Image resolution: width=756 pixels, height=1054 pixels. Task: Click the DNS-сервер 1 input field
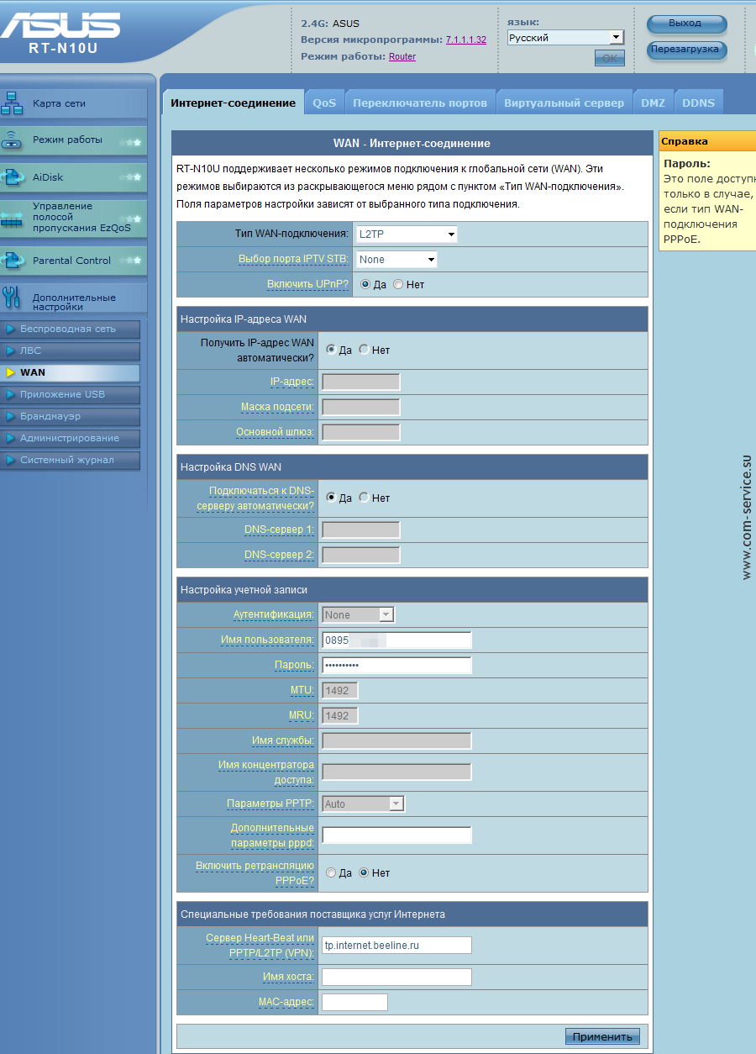tap(361, 530)
